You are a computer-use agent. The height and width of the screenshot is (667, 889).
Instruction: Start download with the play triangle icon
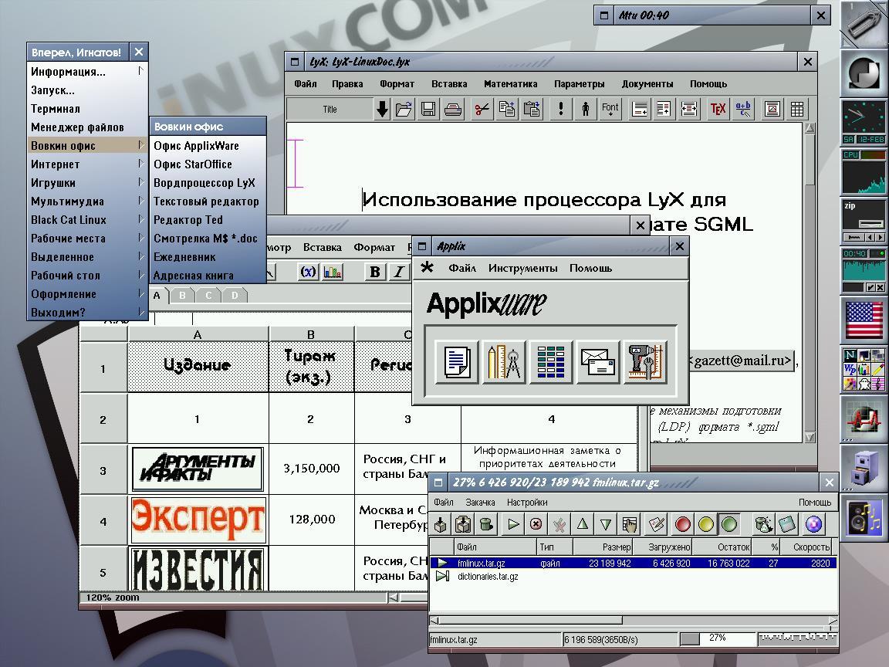(x=513, y=524)
